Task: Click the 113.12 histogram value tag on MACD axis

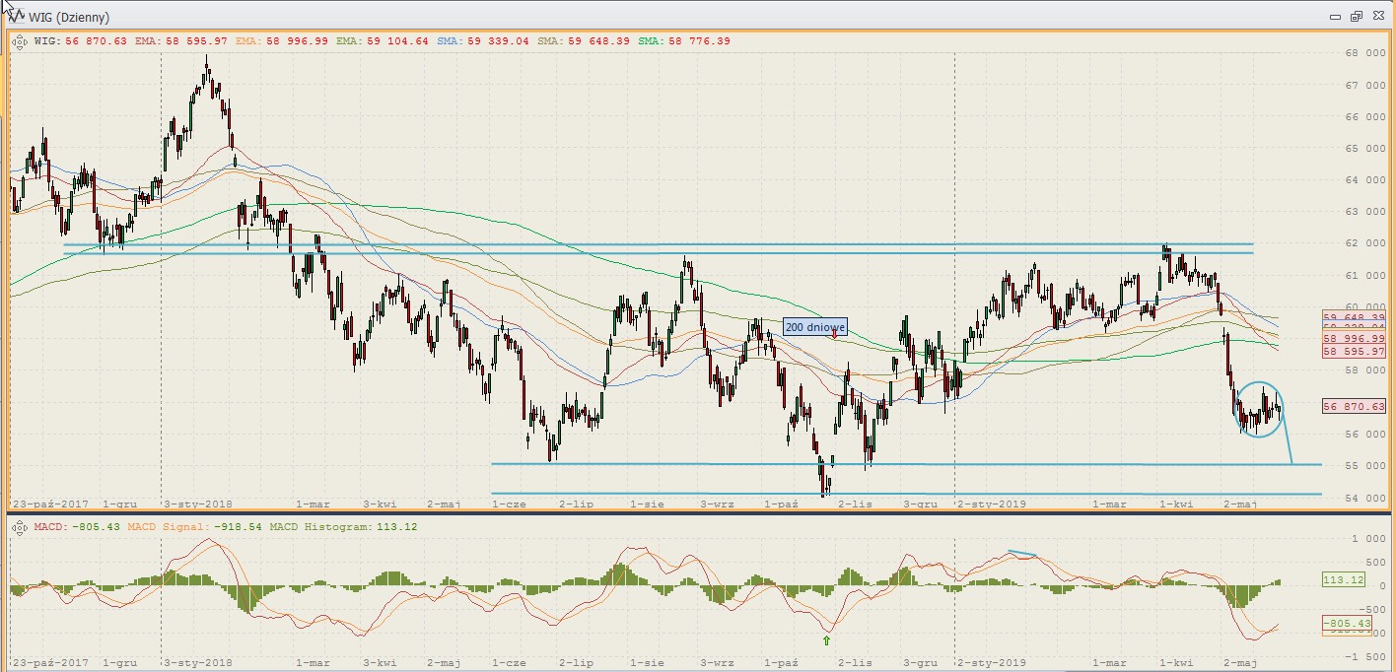Action: [1345, 579]
